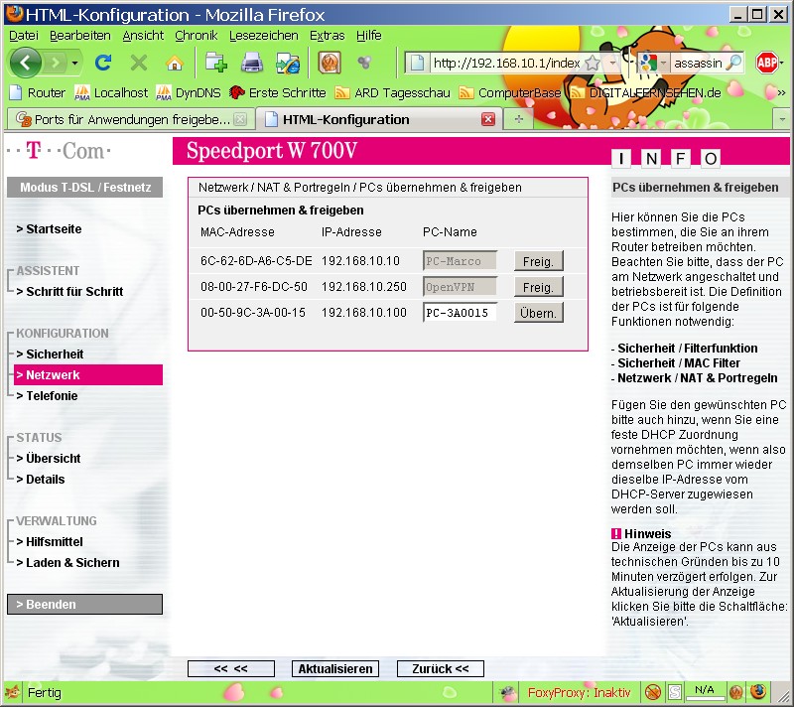
Task: Go to the Home page icon
Action: [175, 63]
